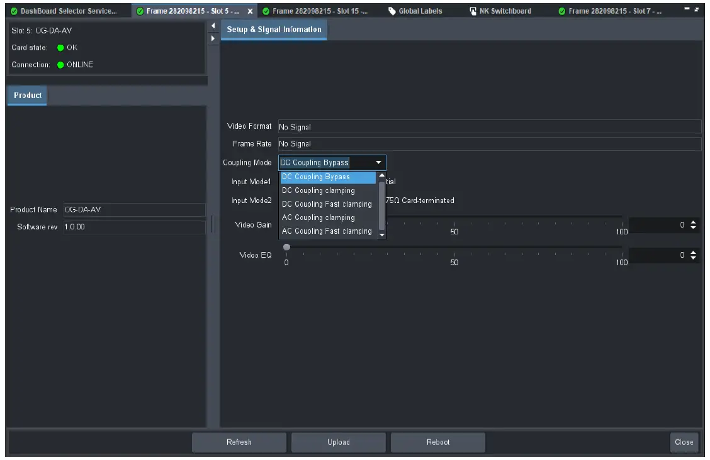Close the Frame 282098215 Slot 5 tab
This screenshot has width=710, height=460.
[250, 11]
